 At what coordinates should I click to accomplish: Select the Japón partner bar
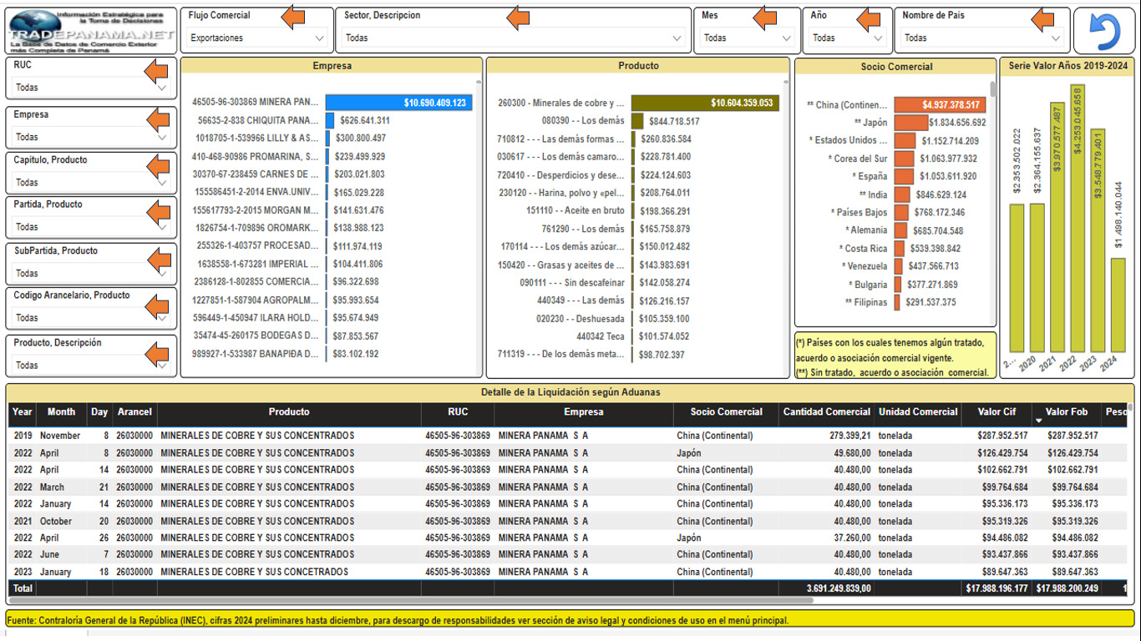point(910,123)
